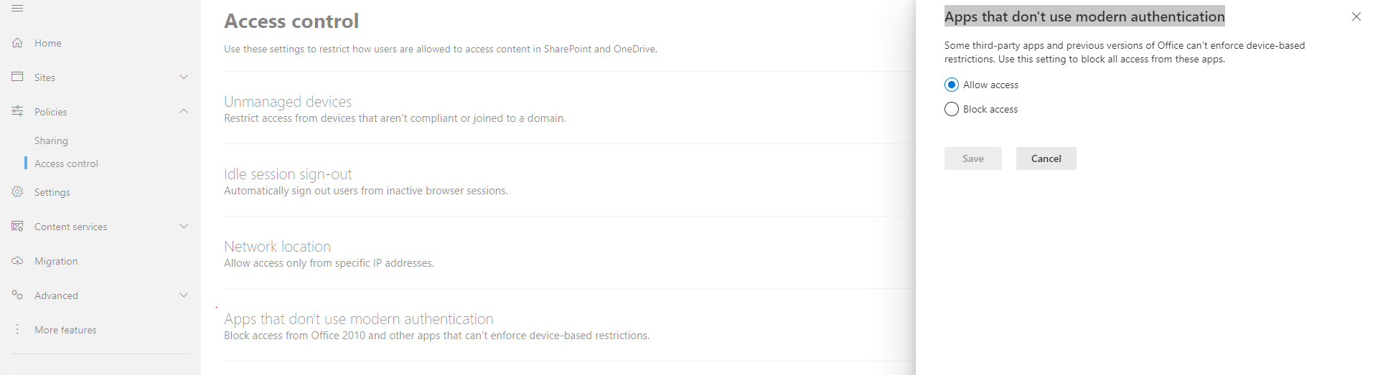This screenshot has height=375, width=1378.
Task: Select the Block access radio button
Action: coord(952,109)
